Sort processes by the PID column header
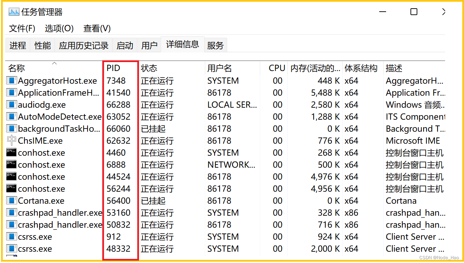 coord(113,68)
